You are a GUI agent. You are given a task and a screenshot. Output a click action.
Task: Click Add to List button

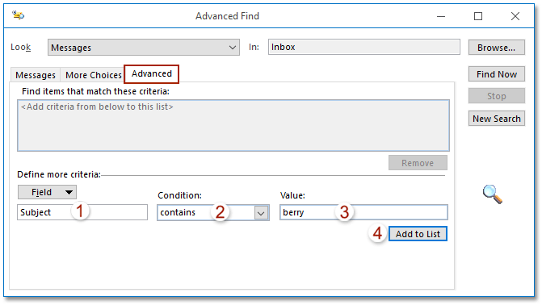pos(418,234)
